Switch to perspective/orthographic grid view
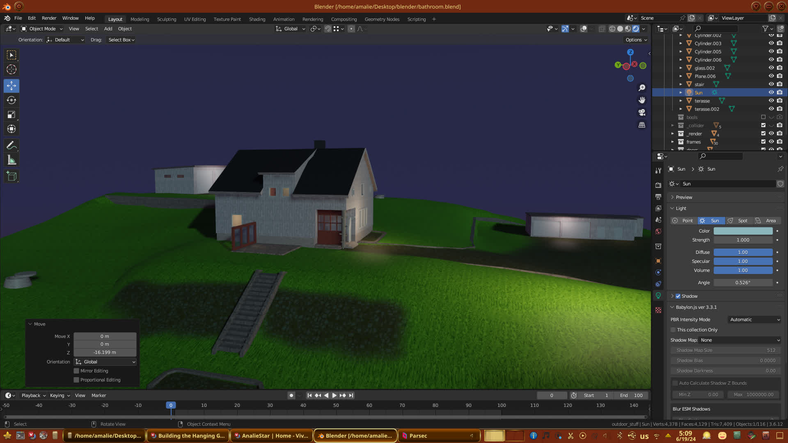 pyautogui.click(x=642, y=125)
